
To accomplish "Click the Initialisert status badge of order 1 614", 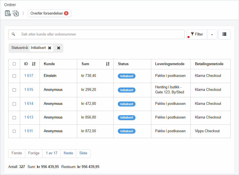I will (x=127, y=104).
